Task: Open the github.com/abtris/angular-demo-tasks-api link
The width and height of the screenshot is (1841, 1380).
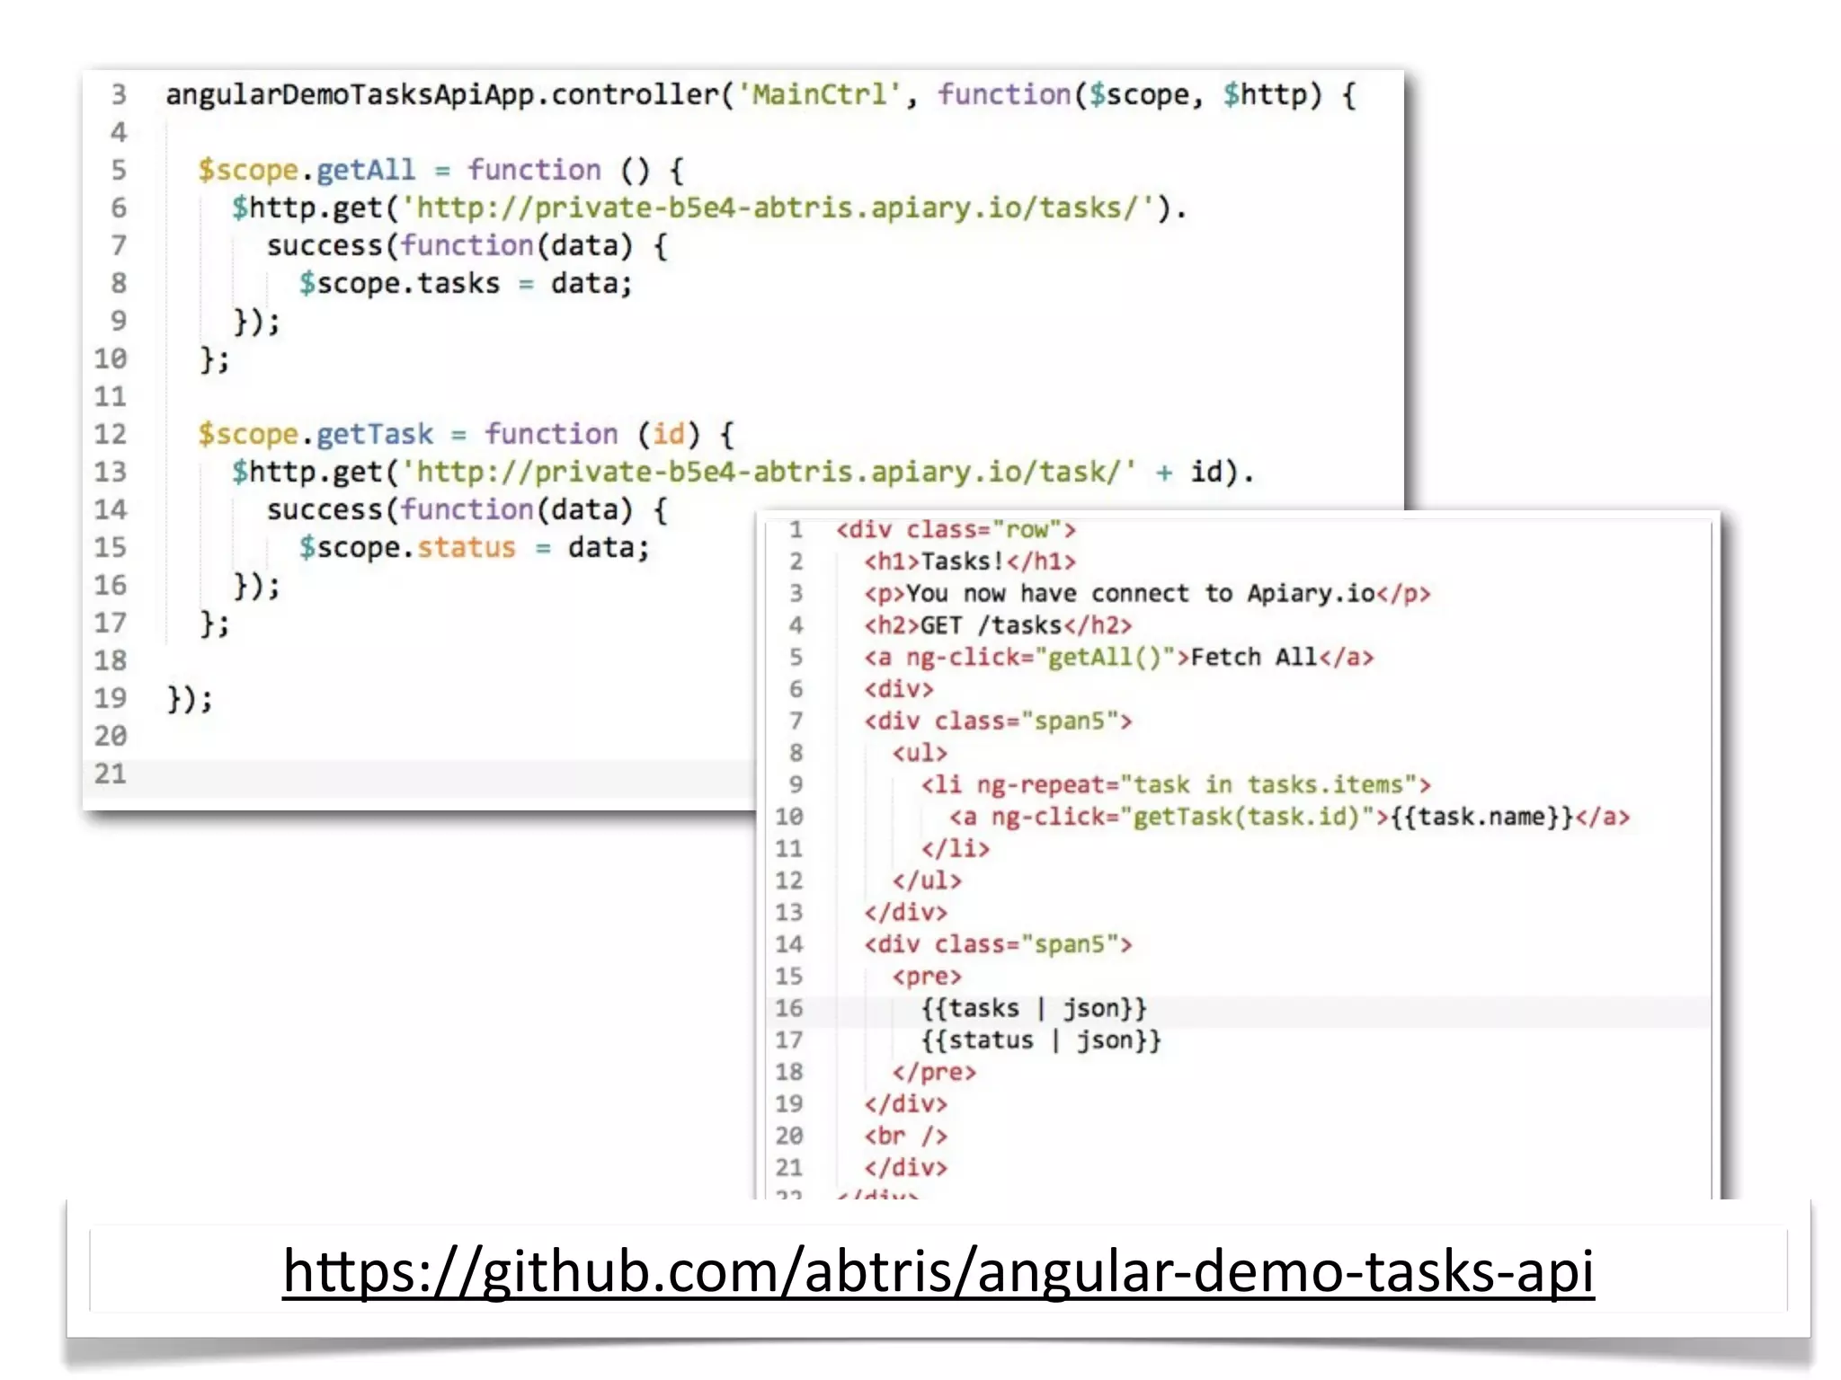Action: [x=938, y=1270]
